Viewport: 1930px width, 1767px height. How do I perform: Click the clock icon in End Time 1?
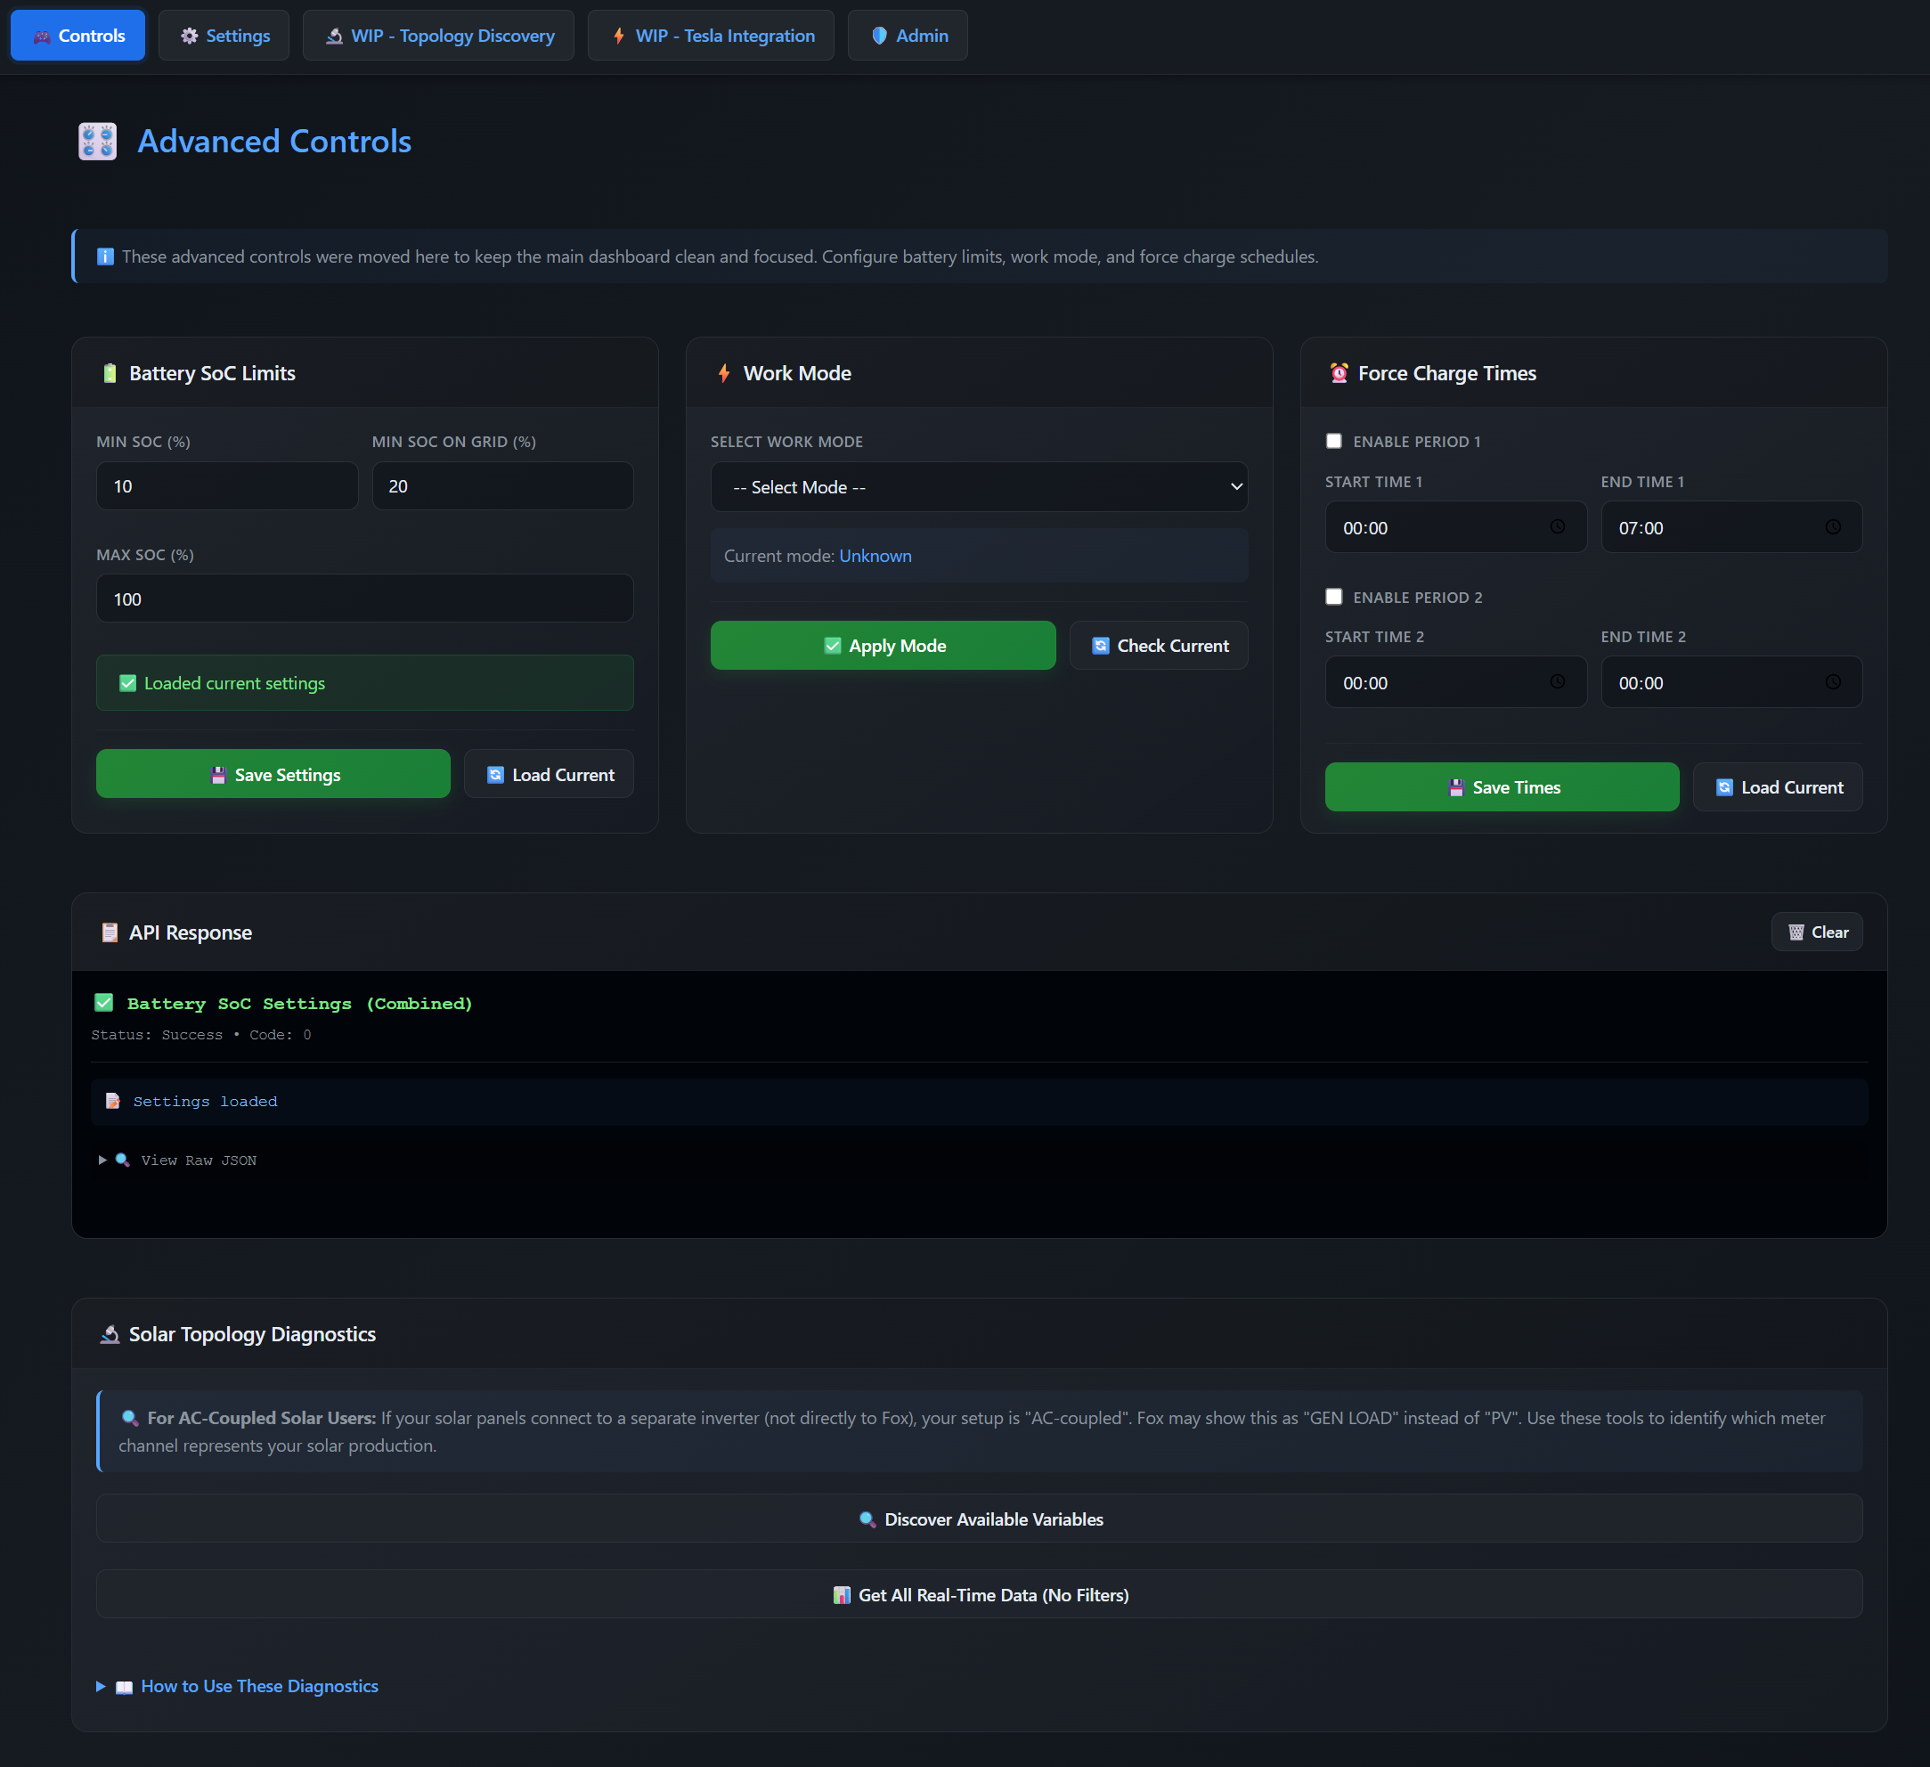click(x=1832, y=527)
